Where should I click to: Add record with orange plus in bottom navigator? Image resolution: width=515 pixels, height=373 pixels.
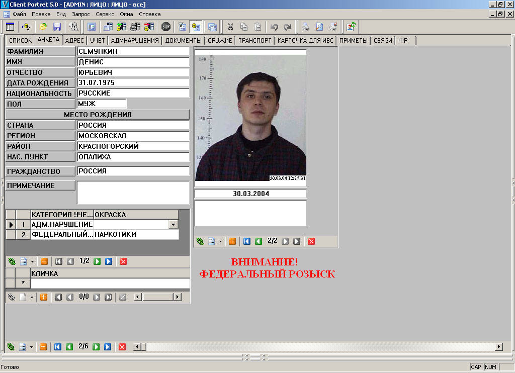point(43,347)
